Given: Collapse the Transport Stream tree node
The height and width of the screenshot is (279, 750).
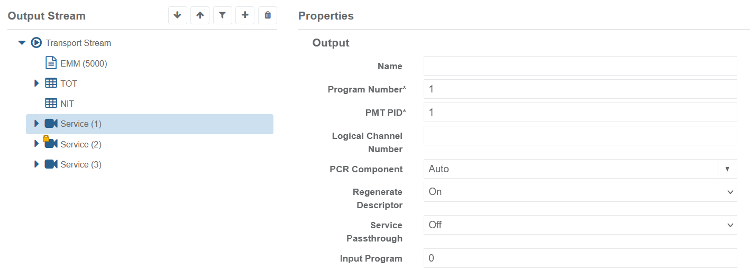Looking at the screenshot, I should (x=22, y=43).
